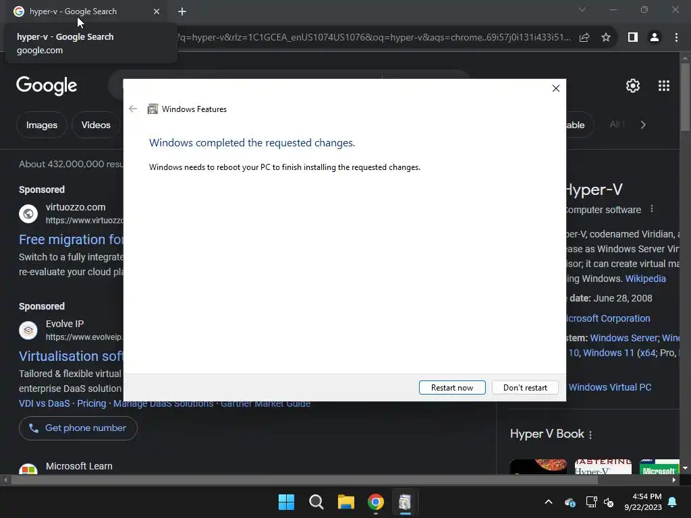Open muted volume tray icon

tap(609, 502)
